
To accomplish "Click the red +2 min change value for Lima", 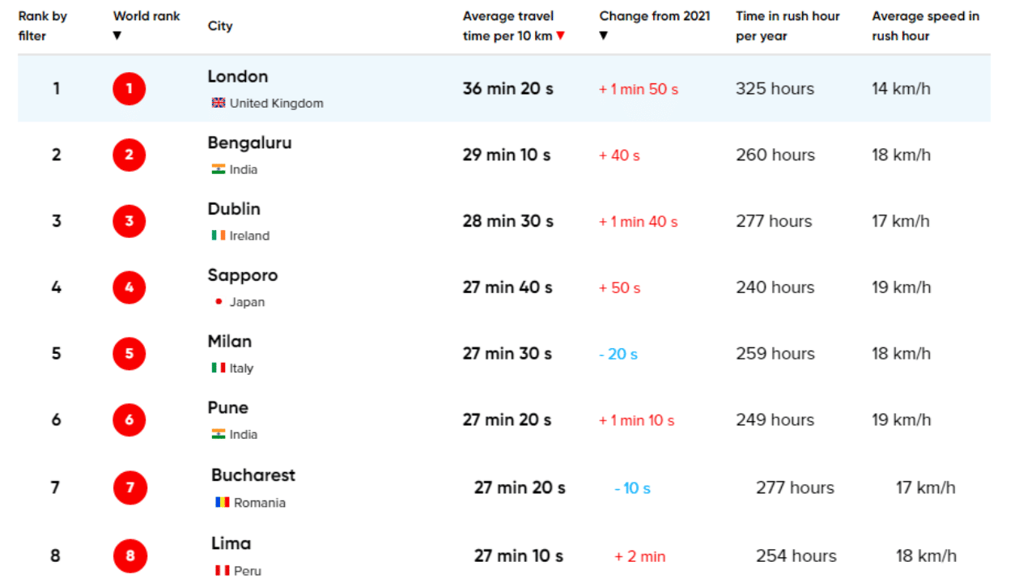I will click(x=639, y=556).
